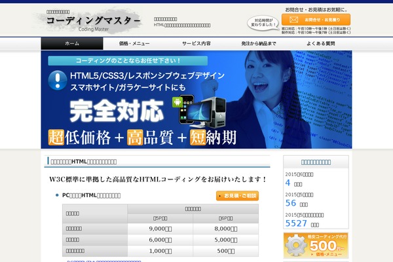Click the お問合せ・お見積はお気軽に header text
The height and width of the screenshot is (262, 393).
click(x=316, y=10)
